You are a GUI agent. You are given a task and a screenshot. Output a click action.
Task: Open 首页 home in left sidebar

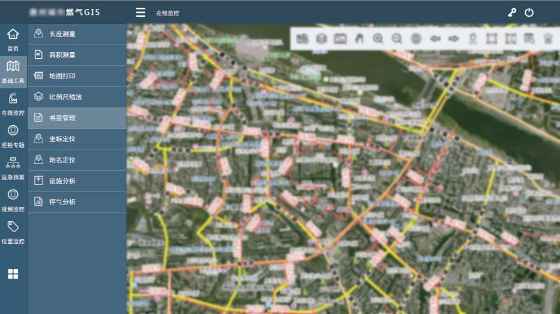[13, 39]
